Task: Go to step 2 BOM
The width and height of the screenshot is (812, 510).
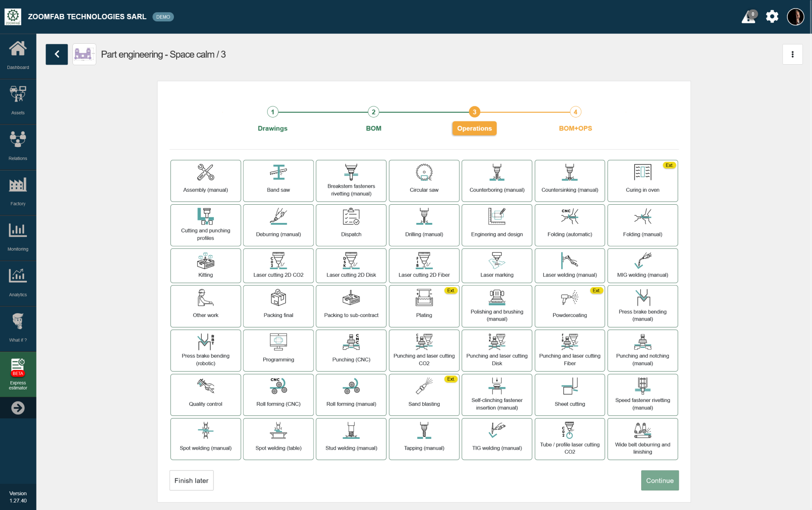Action: tap(373, 119)
